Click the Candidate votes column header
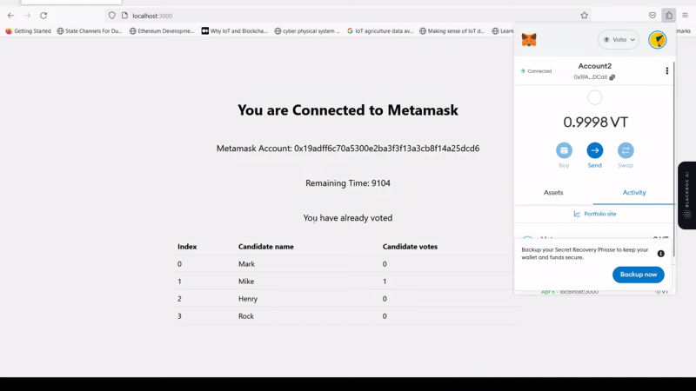696x391 pixels. [x=410, y=247]
